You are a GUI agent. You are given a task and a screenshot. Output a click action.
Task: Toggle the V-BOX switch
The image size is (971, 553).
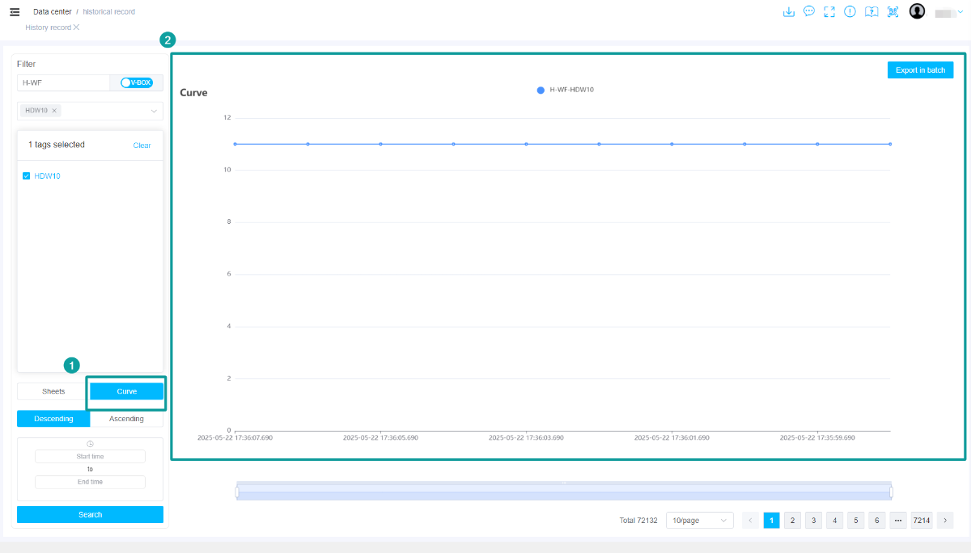click(136, 82)
